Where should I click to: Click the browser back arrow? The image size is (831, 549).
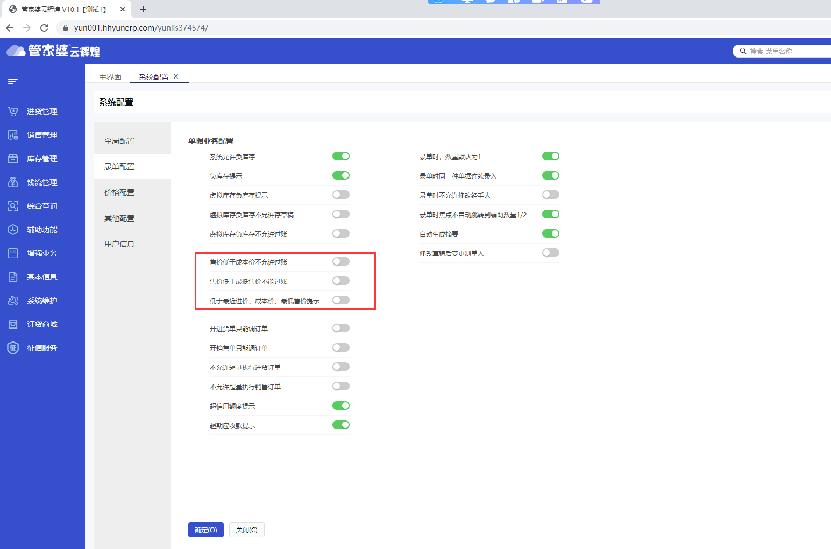pyautogui.click(x=10, y=28)
